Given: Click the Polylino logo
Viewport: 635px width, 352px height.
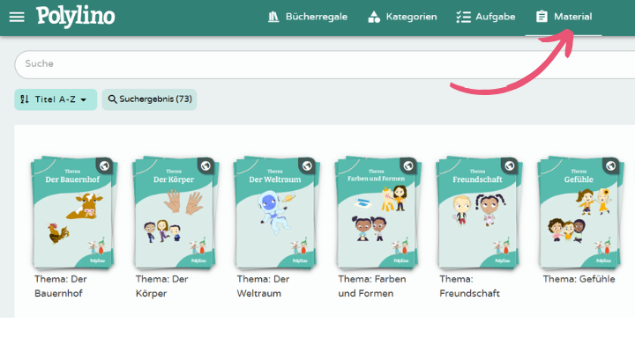Looking at the screenshot, I should point(75,16).
